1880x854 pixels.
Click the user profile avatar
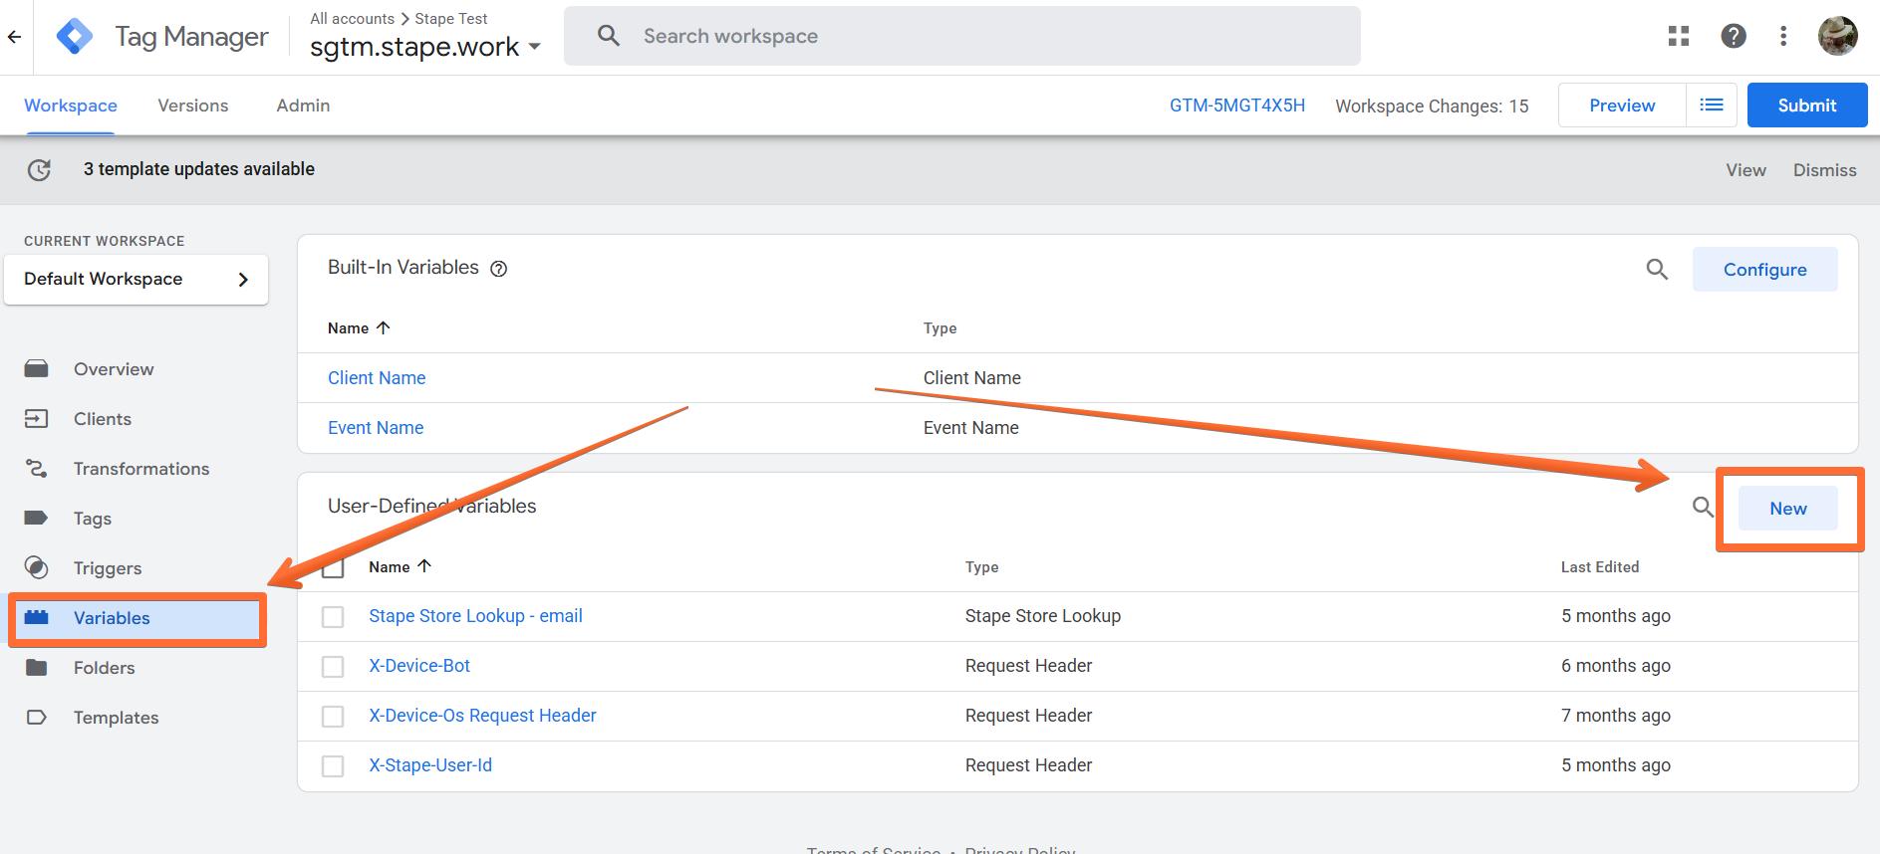pos(1837,36)
